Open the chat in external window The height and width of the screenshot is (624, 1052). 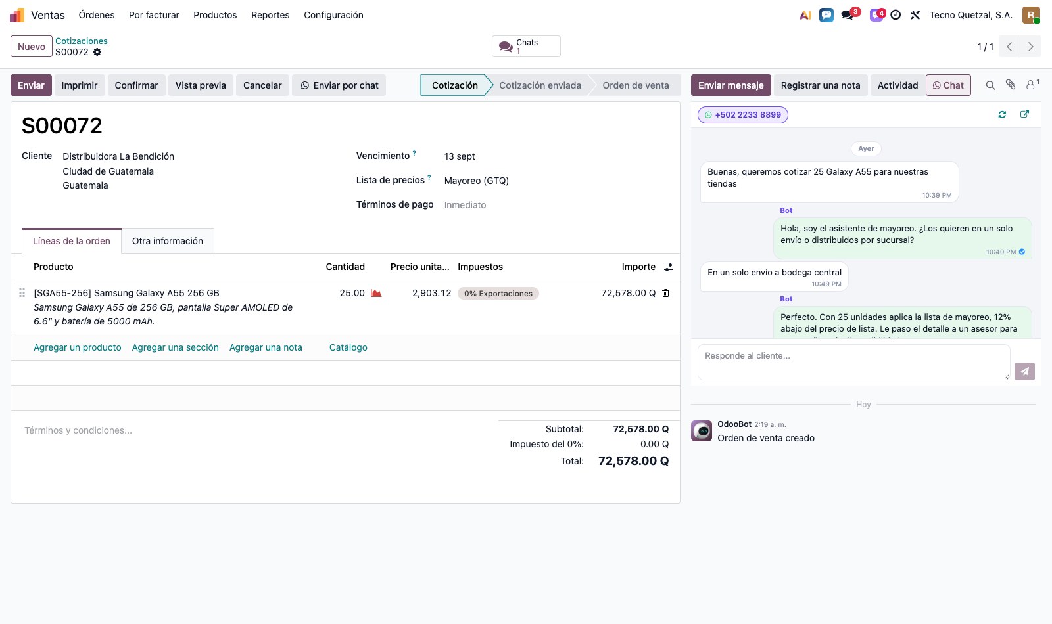(x=1024, y=114)
